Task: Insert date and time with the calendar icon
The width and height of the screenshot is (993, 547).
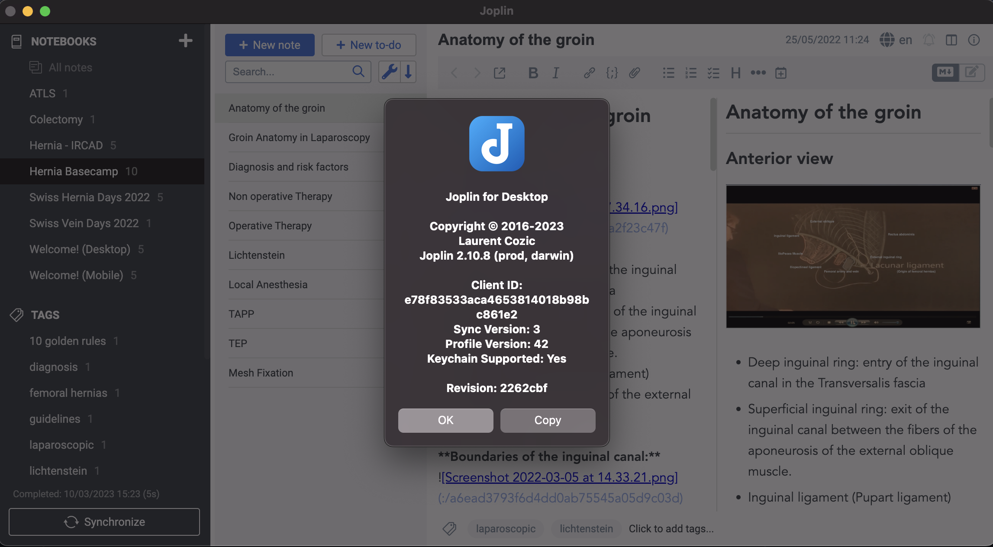Action: [781, 73]
